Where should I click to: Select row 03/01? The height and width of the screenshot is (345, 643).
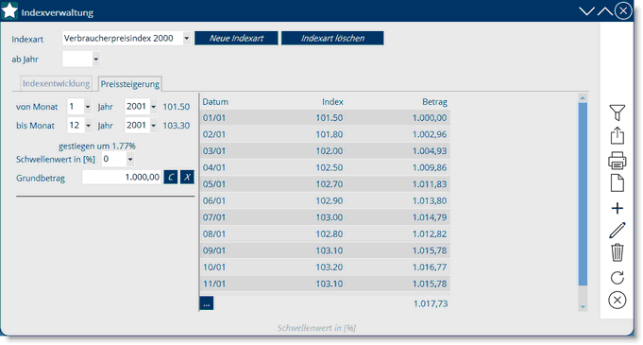pos(325,151)
